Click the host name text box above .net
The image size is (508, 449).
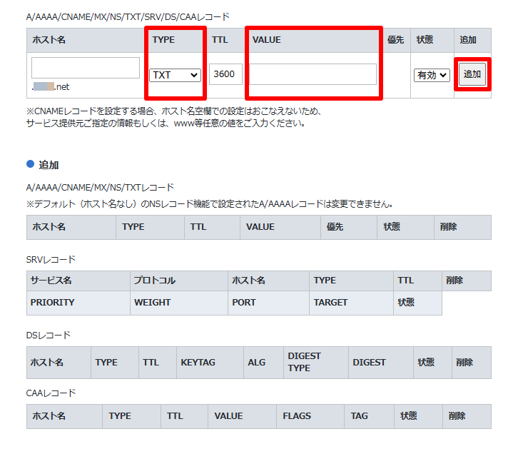point(86,68)
